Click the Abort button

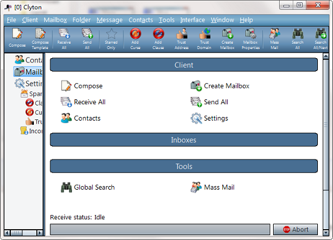[295, 229]
